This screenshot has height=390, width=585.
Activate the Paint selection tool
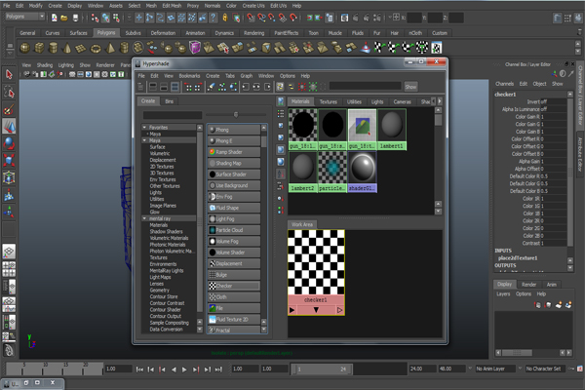pos(9,109)
